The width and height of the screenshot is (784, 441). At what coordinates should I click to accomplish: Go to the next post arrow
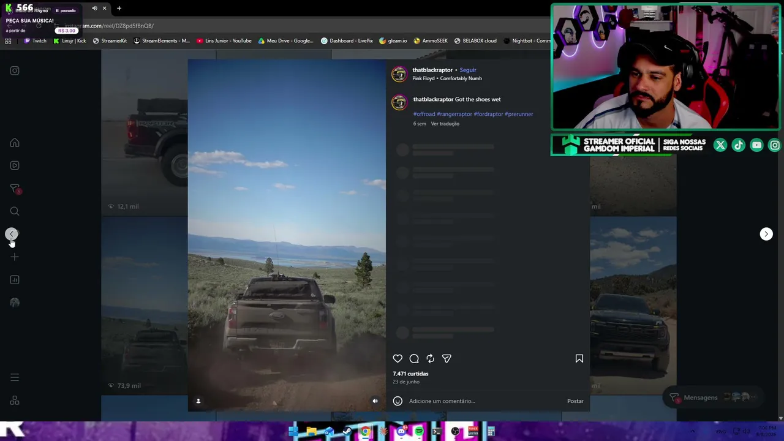[766, 234]
